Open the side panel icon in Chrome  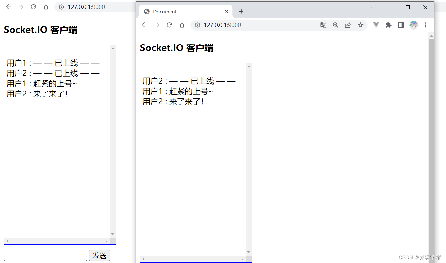pos(401,25)
